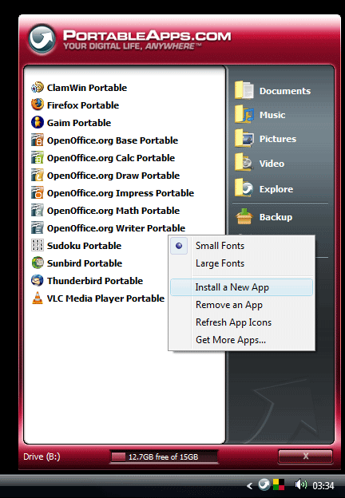The width and height of the screenshot is (345, 498).
Task: Expand hidden tray icons arrow
Action: click(250, 485)
